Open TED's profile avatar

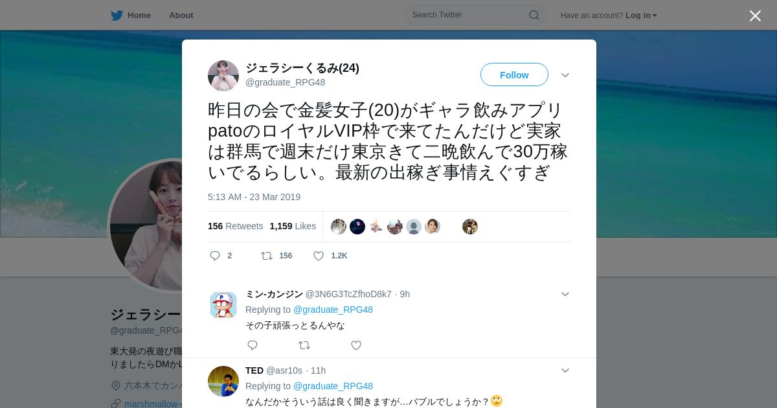[223, 381]
